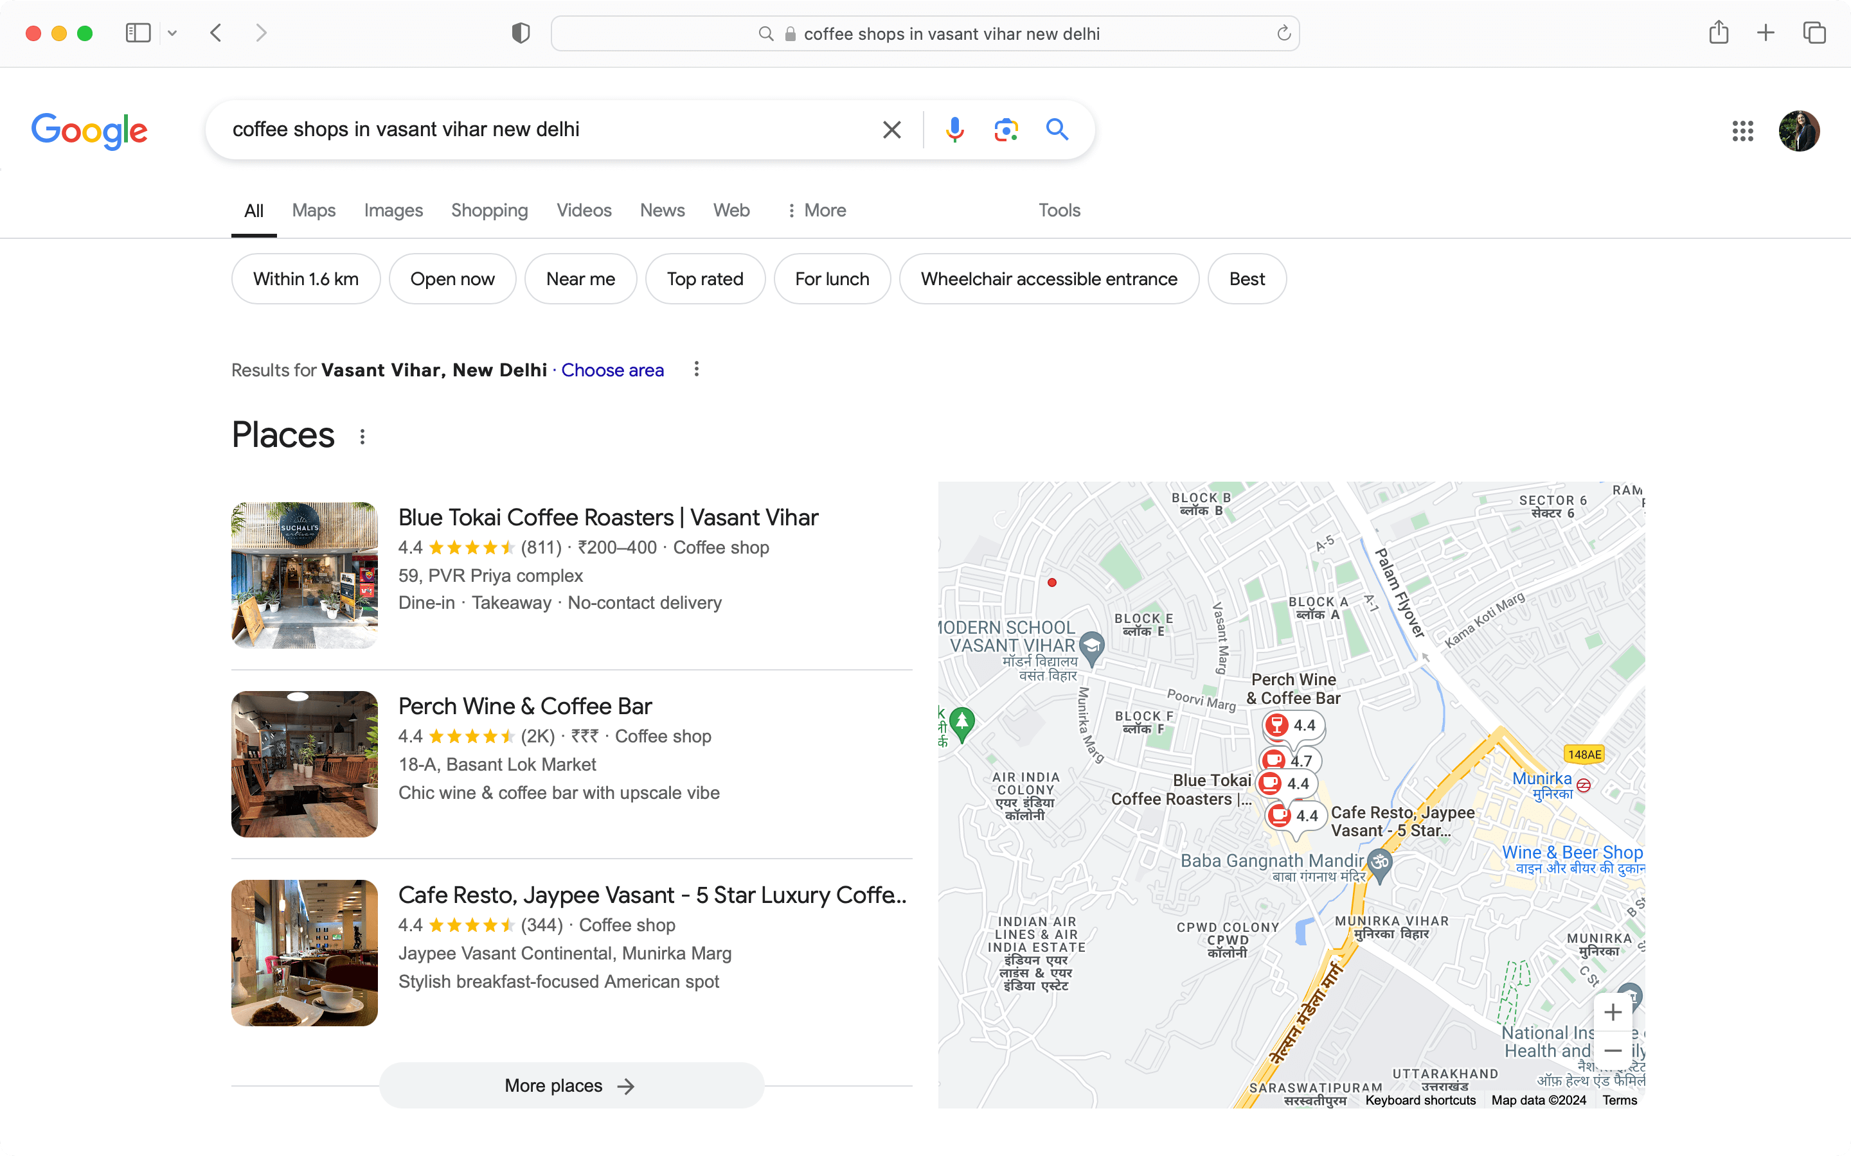Expand the More search filters option
The width and height of the screenshot is (1851, 1156).
pos(814,209)
